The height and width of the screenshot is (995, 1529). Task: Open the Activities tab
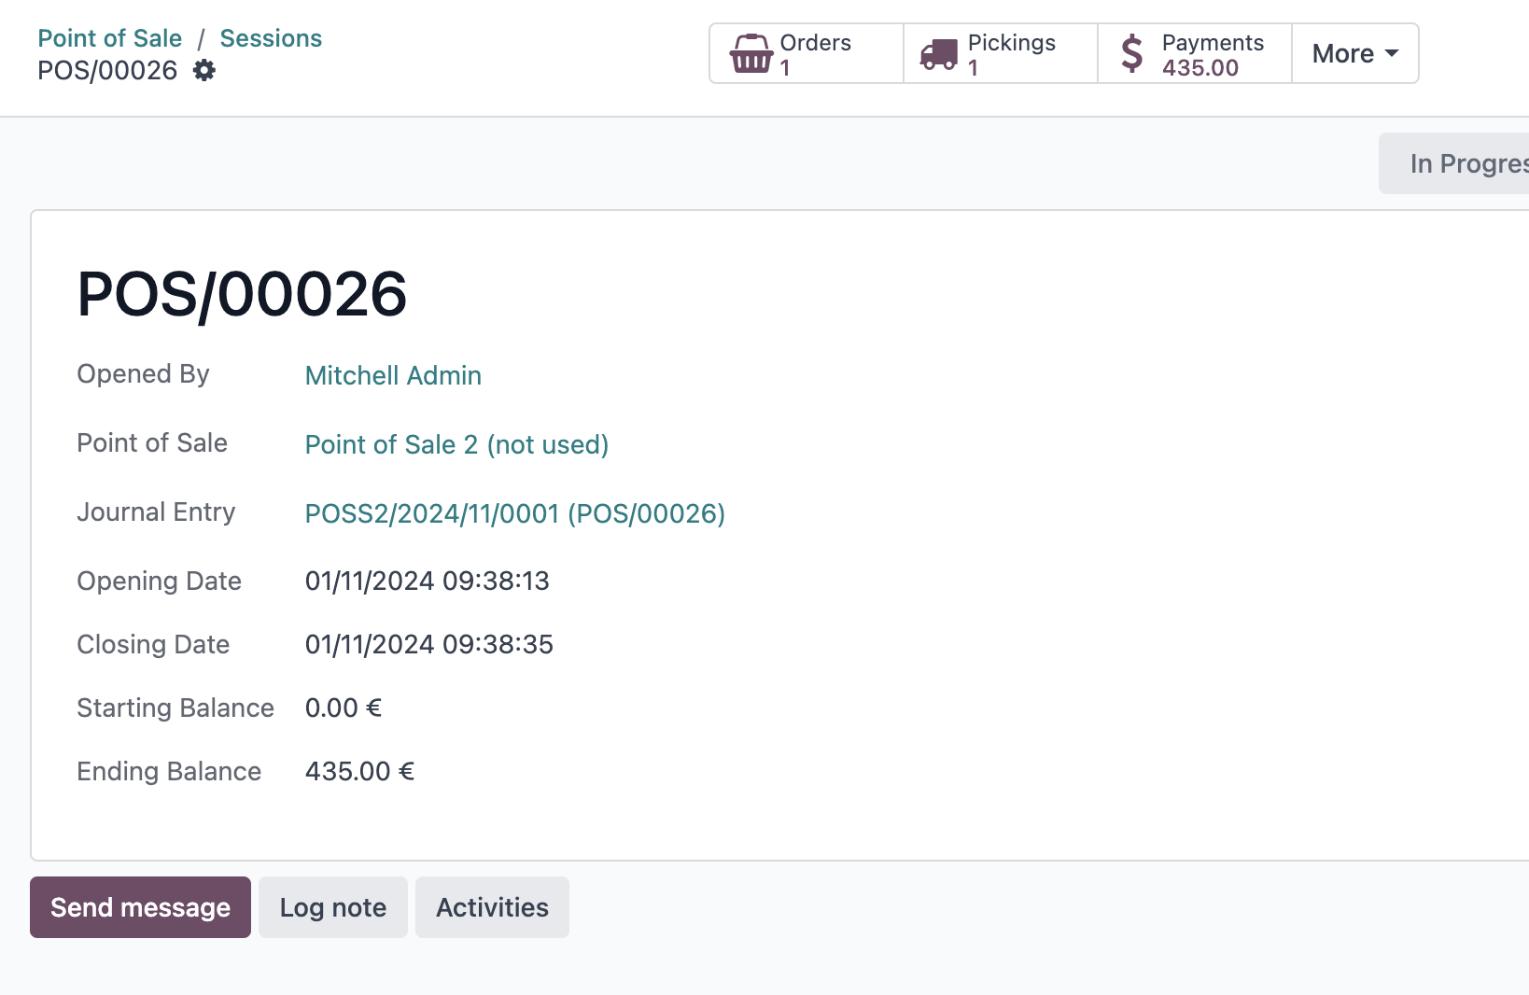492,907
